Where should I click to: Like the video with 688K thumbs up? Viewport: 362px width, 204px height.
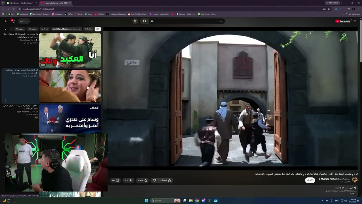[166, 180]
